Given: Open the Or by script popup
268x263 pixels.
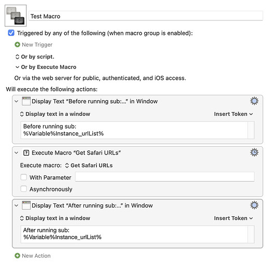Looking at the screenshot, I should click(x=35, y=57).
